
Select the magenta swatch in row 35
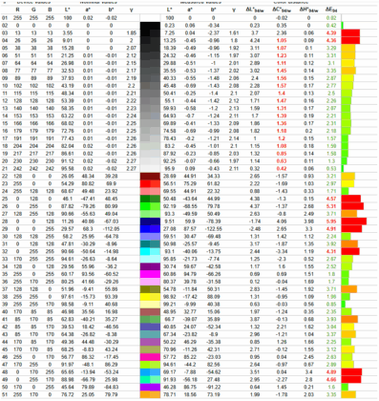click(150, 274)
